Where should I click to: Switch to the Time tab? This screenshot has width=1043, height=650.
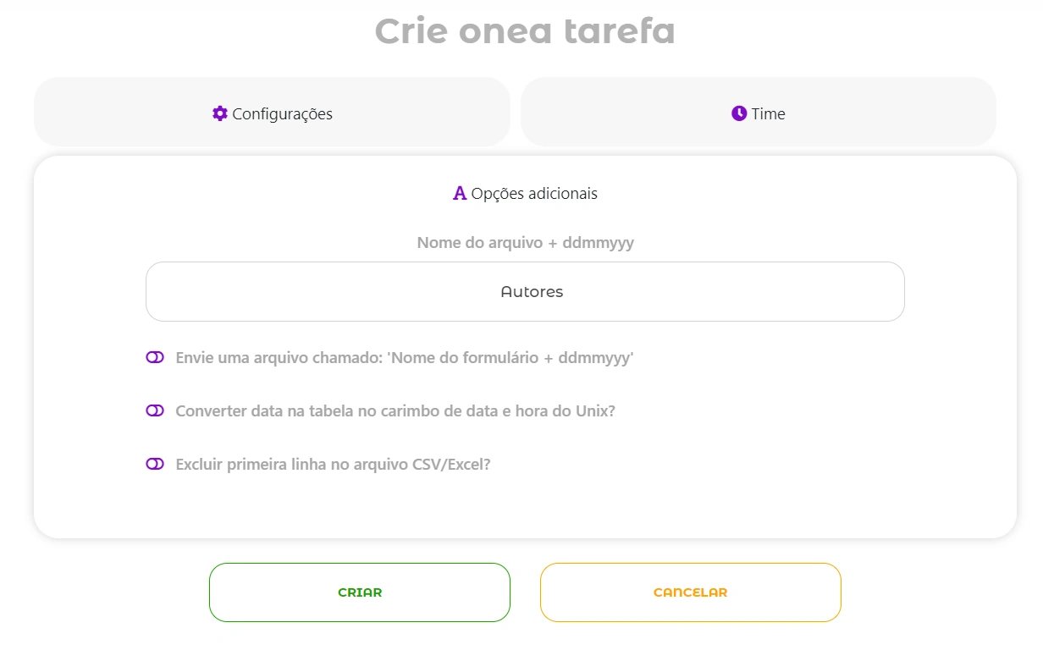(759, 112)
